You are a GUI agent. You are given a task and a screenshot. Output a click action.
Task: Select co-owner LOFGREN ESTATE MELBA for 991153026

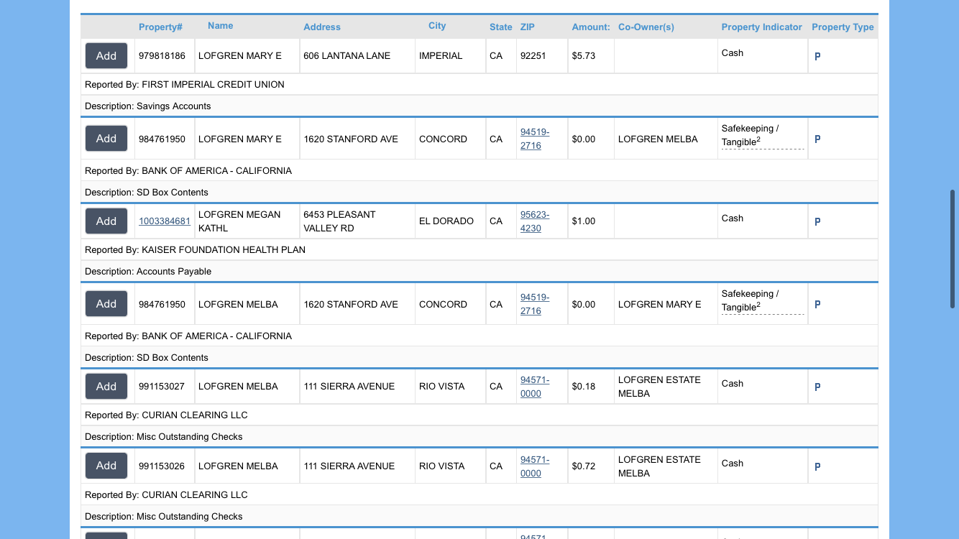pos(659,466)
